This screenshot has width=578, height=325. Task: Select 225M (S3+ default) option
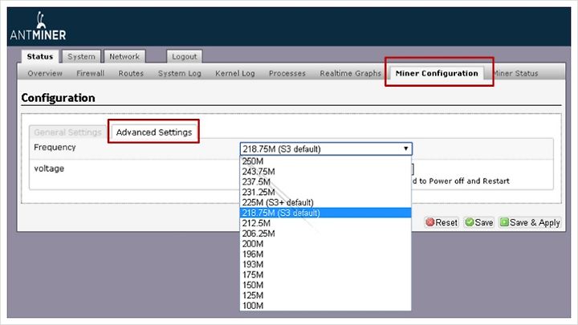(325, 202)
